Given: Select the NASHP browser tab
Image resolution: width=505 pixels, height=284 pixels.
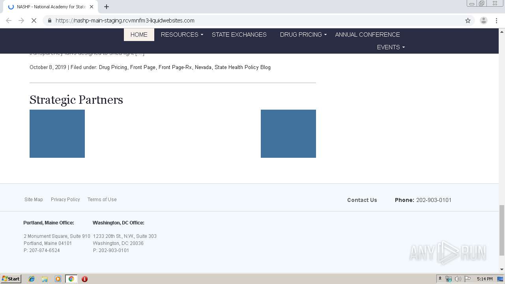Looking at the screenshot, I should (x=50, y=7).
